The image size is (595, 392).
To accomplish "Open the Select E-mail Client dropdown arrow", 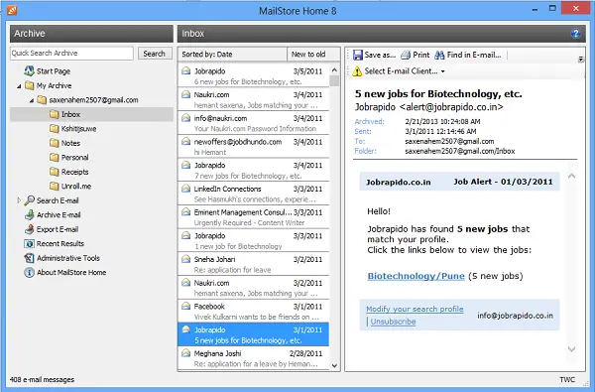I will click(443, 71).
